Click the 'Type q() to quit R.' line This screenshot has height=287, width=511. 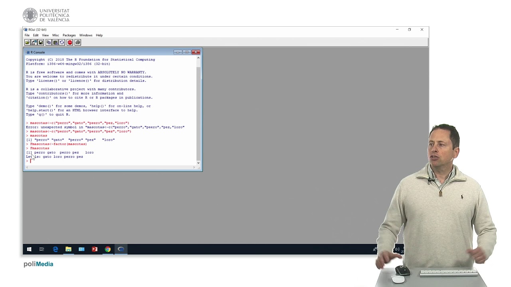(x=48, y=114)
